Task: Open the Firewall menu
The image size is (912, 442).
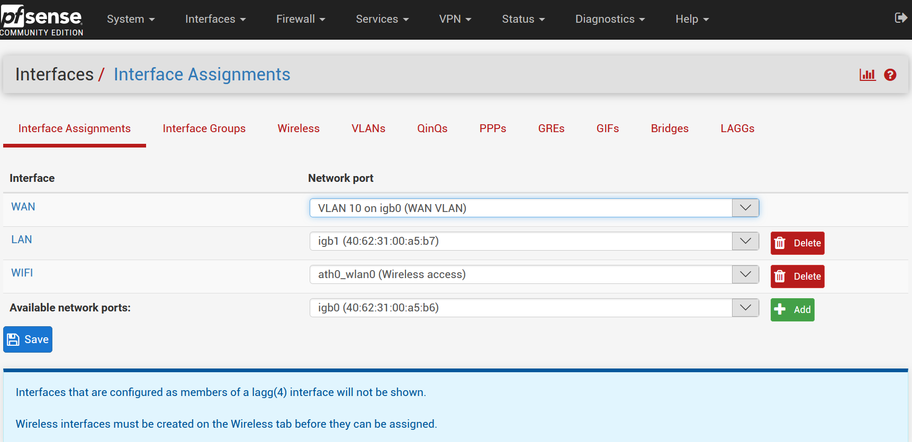Action: click(301, 19)
